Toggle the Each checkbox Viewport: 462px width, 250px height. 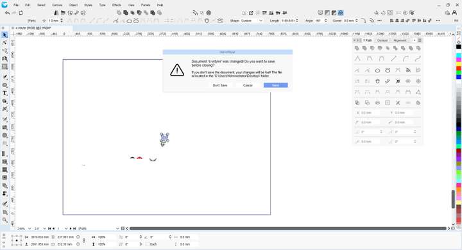tap(148, 244)
